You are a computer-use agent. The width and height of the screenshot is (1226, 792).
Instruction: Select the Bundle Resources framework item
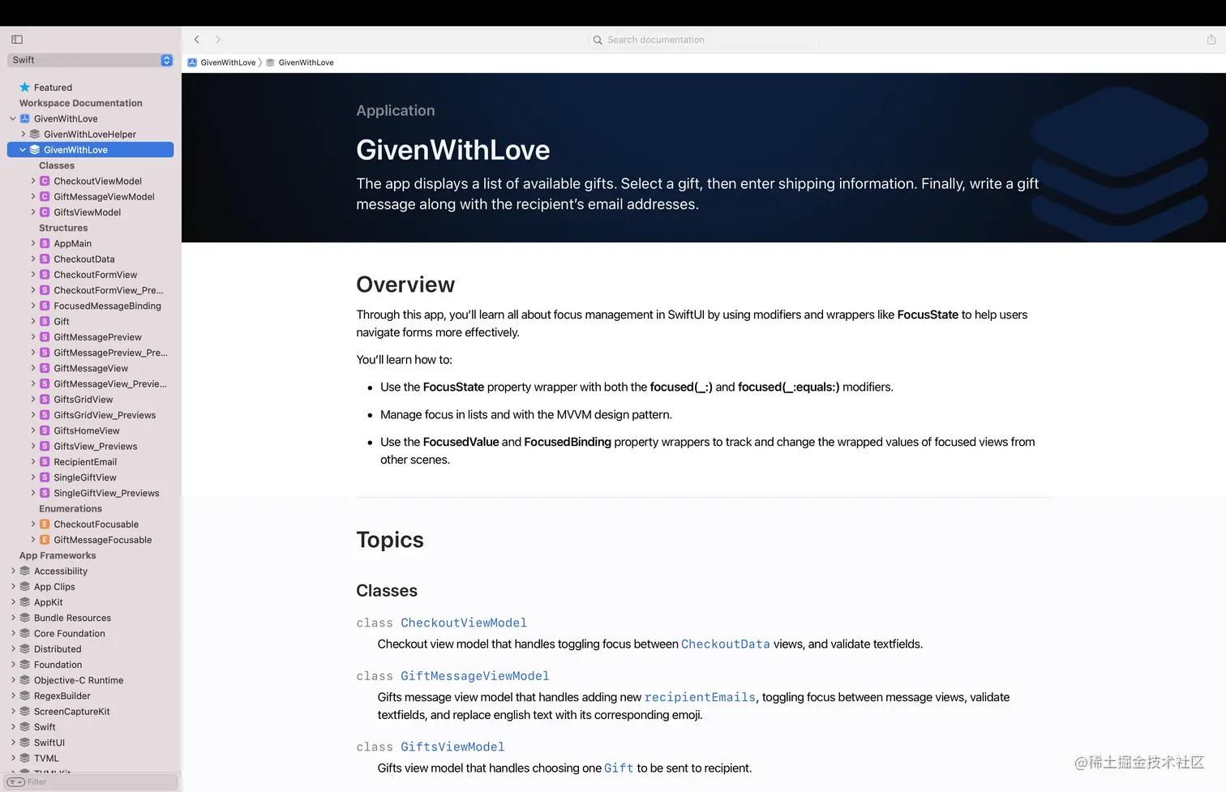(x=72, y=619)
